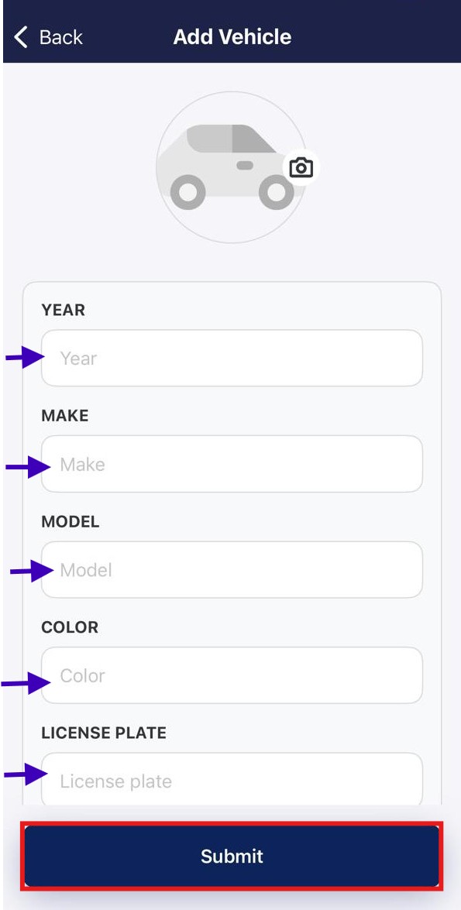Click the Add Vehicle header title
This screenshot has width=461, height=910.
[232, 37]
